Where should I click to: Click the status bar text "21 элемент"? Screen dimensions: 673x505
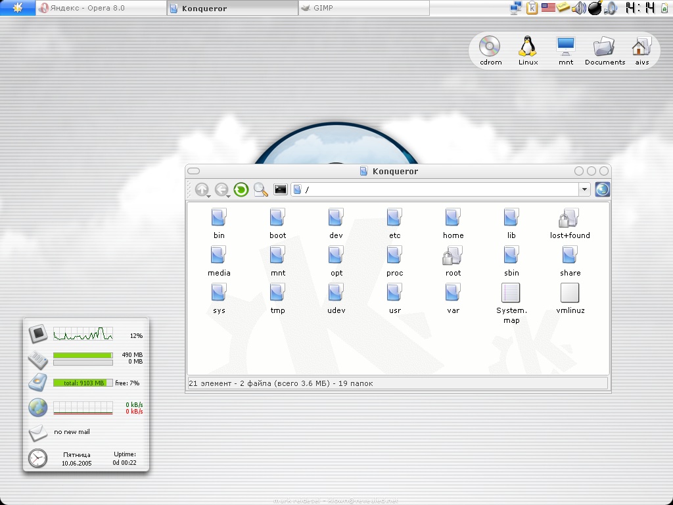click(x=210, y=383)
